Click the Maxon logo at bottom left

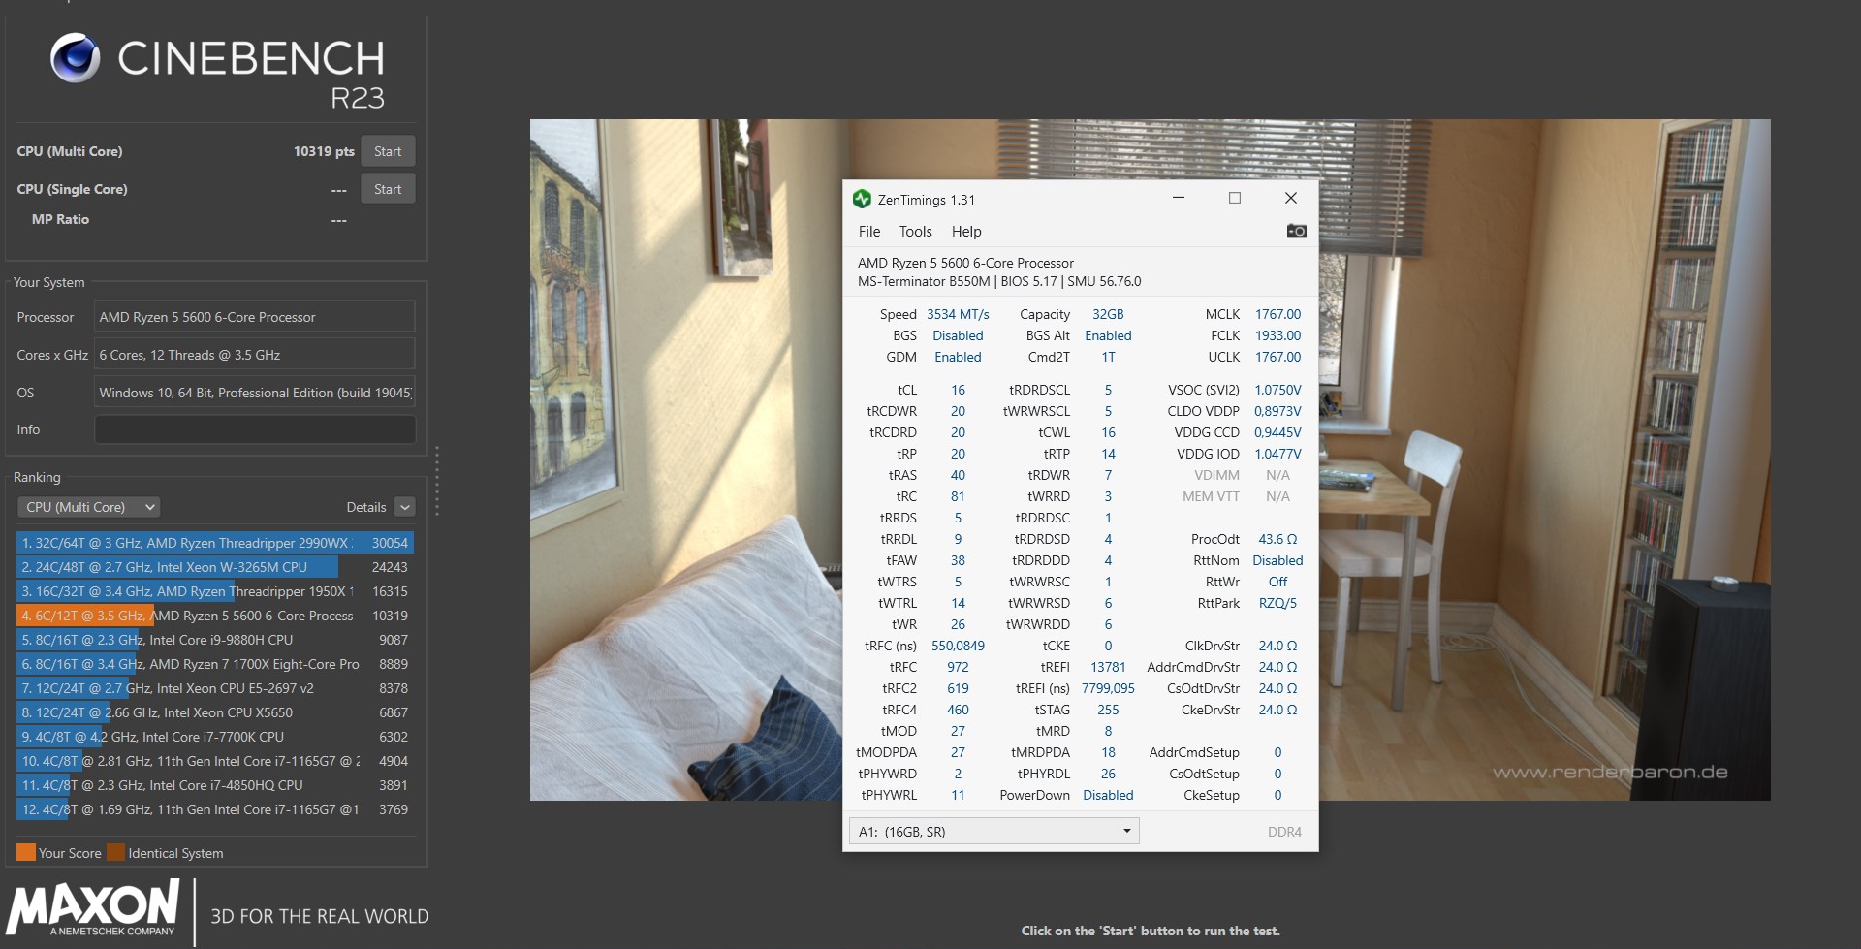click(93, 908)
